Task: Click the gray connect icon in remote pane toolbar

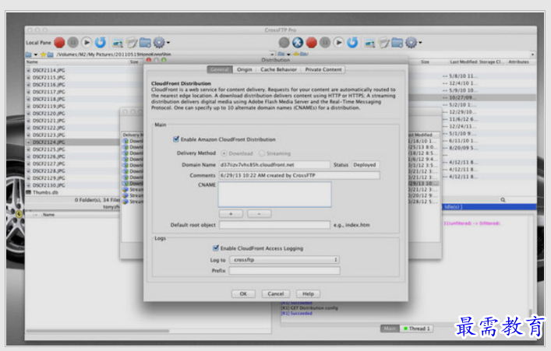Action: pyautogui.click(x=284, y=43)
